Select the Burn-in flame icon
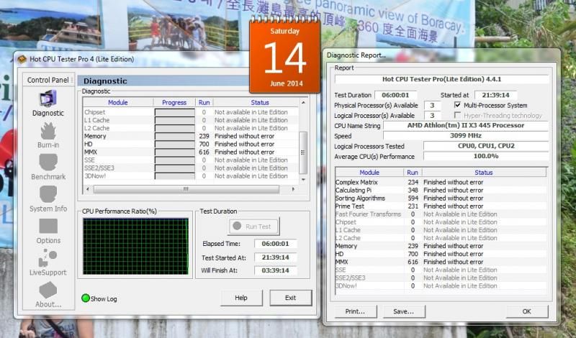This screenshot has width=576, height=338. (x=48, y=131)
